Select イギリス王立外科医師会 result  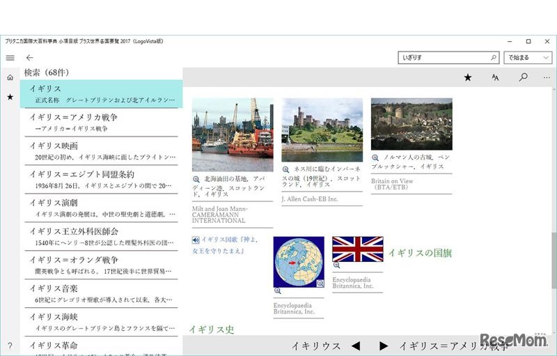point(101,237)
